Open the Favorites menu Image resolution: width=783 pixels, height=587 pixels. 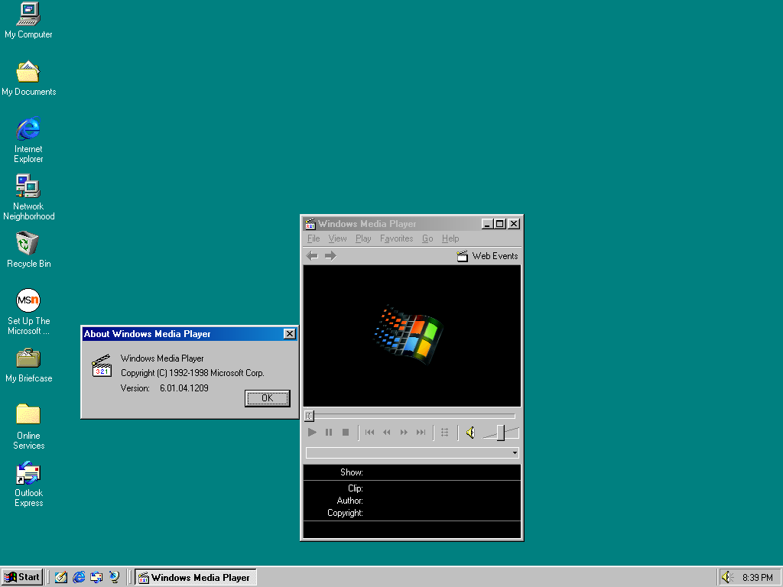pos(396,238)
